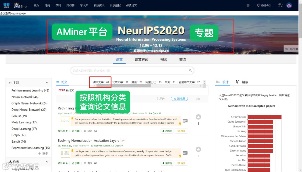The width and height of the screenshot is (302, 172).
Task: Open comments for Rethinking paper
Action: tap(185, 121)
